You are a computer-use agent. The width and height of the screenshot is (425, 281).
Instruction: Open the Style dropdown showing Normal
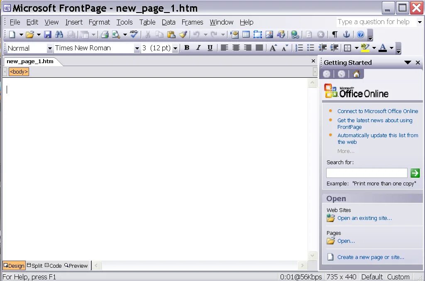[50, 48]
